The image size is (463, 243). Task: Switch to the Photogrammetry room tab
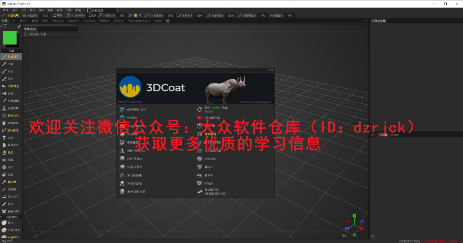point(139,21)
